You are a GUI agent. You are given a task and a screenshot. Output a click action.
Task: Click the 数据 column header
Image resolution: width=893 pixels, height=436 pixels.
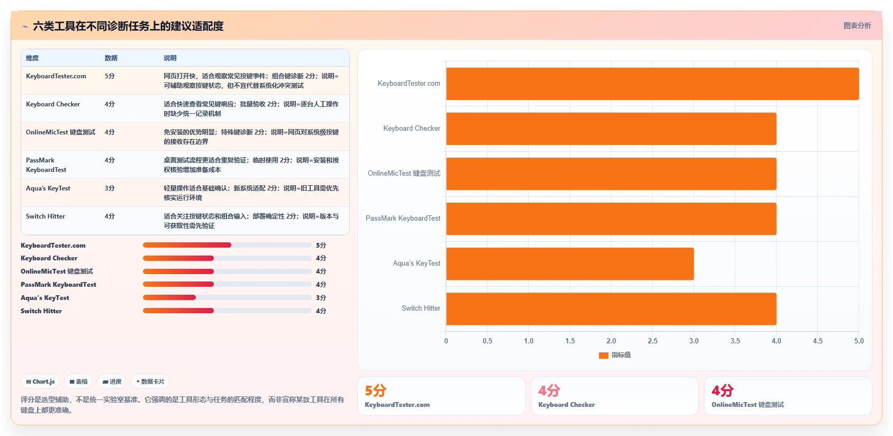click(111, 58)
